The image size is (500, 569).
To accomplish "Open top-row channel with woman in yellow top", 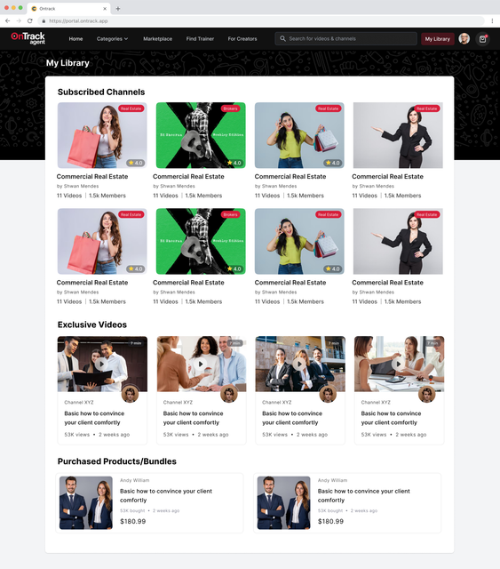I will point(299,135).
